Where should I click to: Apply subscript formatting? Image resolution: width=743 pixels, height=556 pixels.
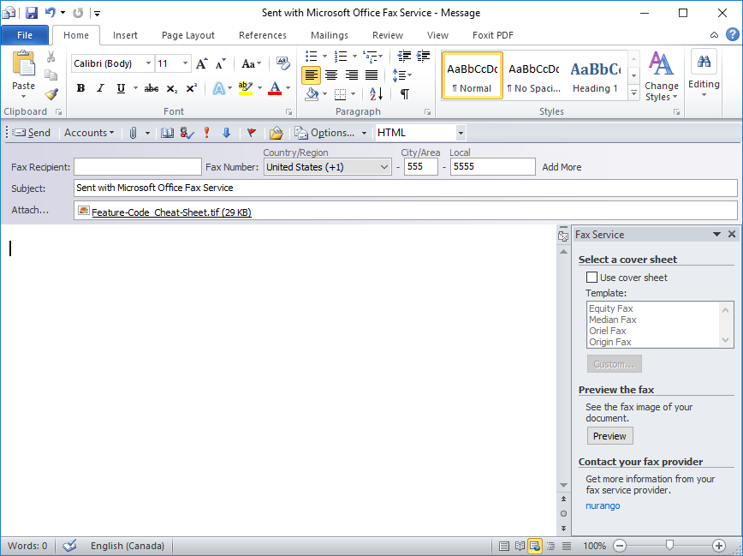pyautogui.click(x=171, y=88)
